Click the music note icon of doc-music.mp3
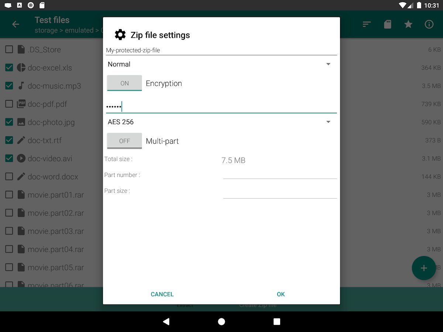Screen dimensions: 443x332 pyautogui.click(x=21, y=86)
